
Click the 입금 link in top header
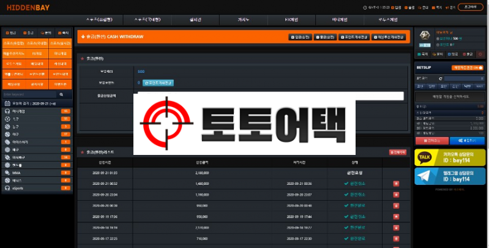pos(397,8)
